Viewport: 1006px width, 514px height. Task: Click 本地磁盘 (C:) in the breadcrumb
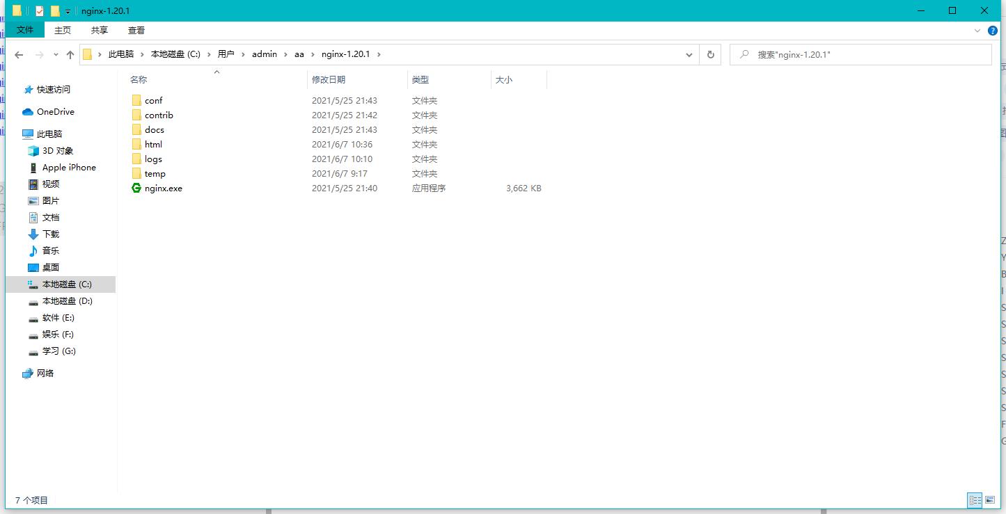click(175, 54)
